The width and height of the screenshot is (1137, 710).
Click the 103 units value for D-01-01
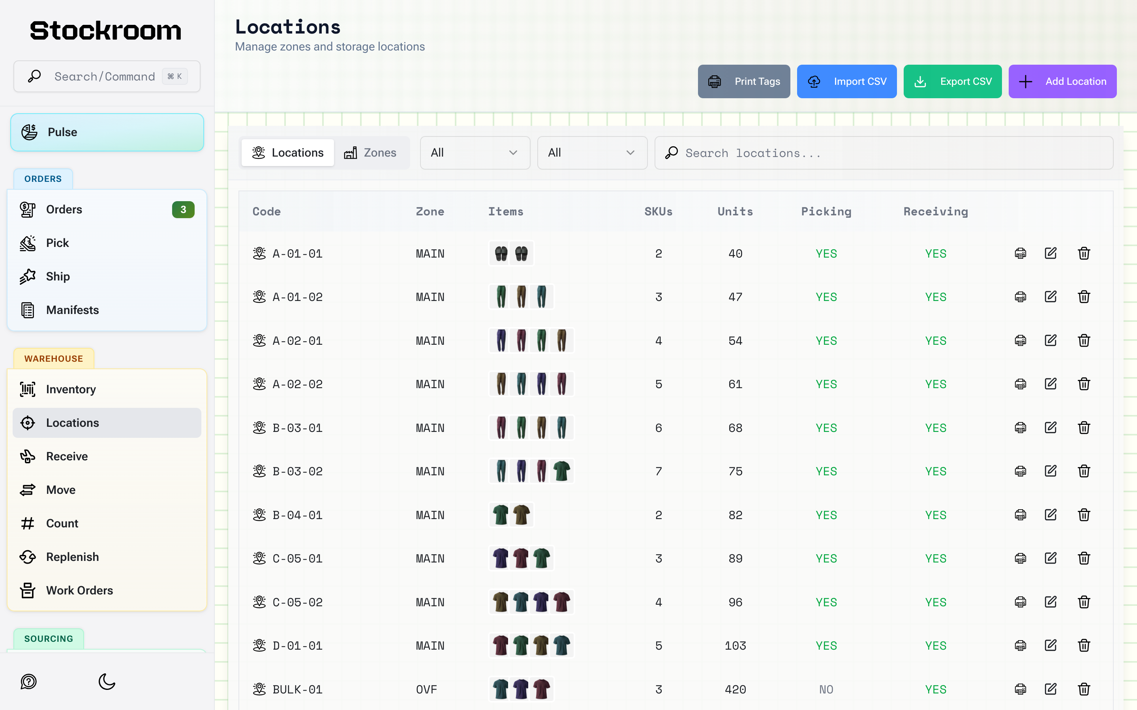[x=735, y=646]
